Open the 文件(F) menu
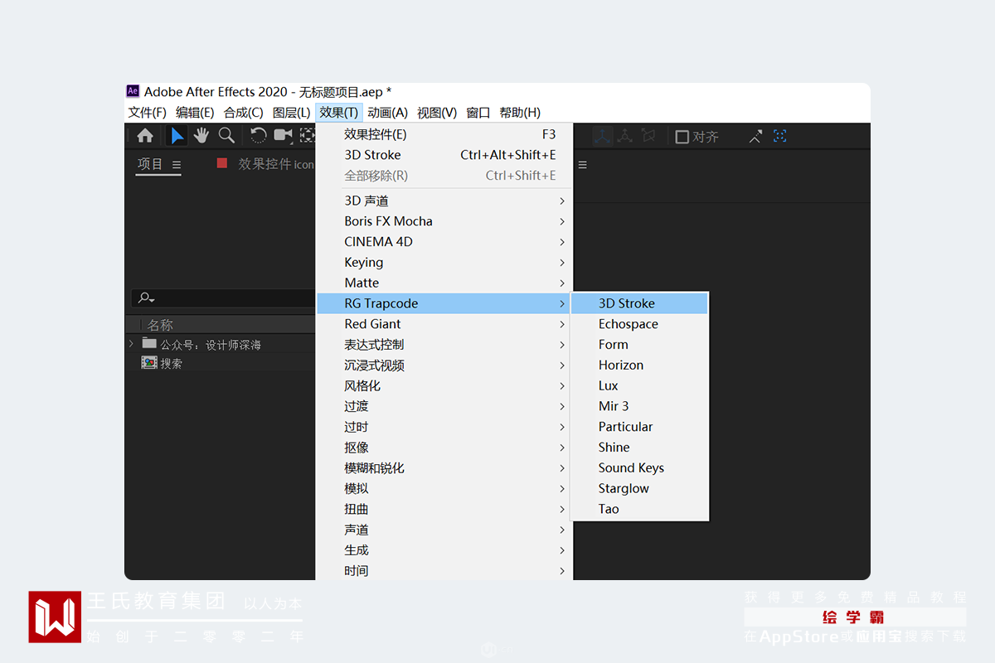The image size is (995, 663). 148,113
